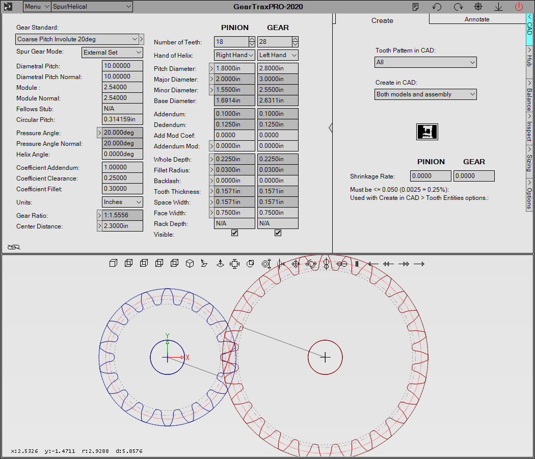Click the single left arrow step icon
535x459 pixels.
click(373, 264)
